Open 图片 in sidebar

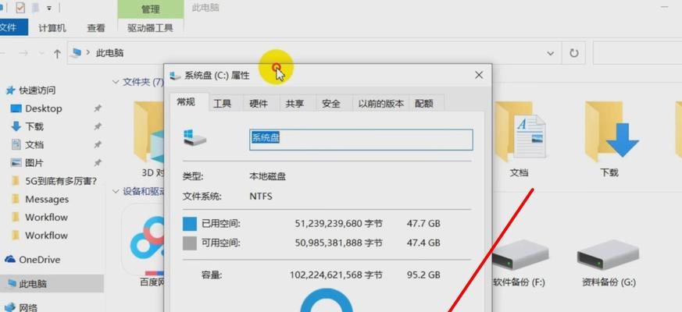coord(34,163)
